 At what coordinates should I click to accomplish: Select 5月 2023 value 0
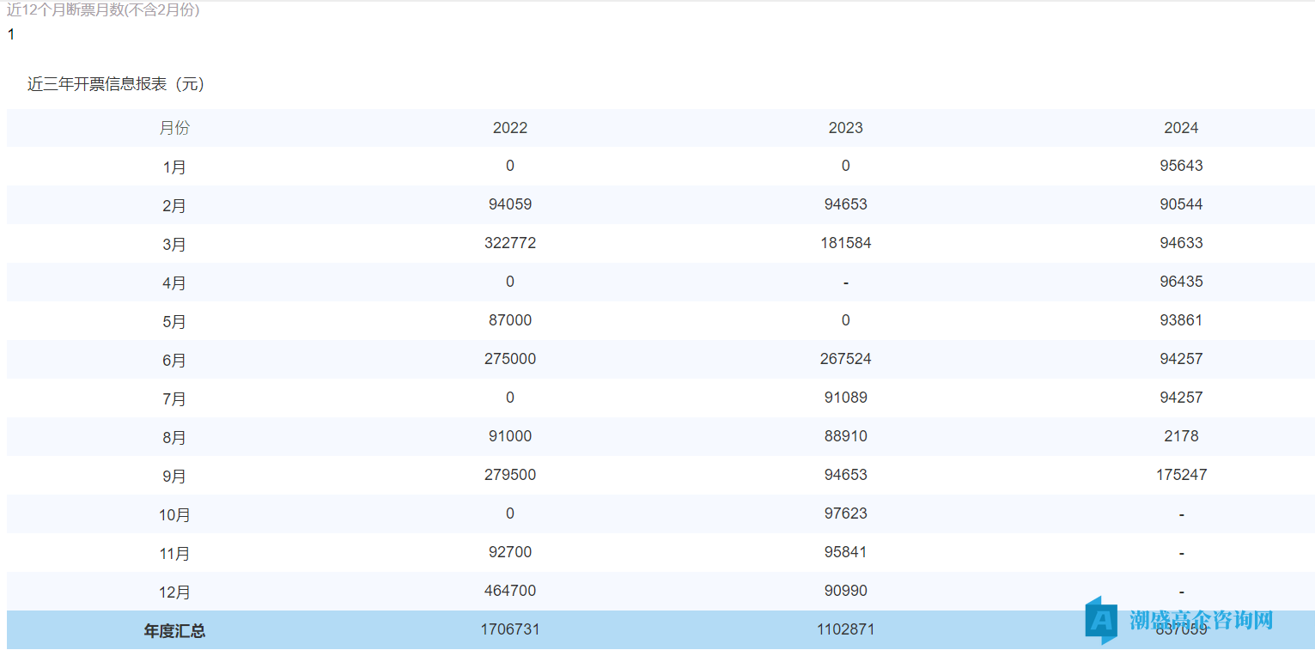846,320
